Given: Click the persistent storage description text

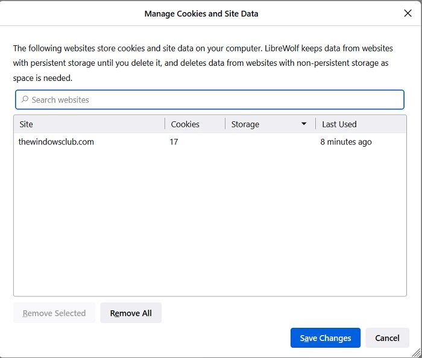Looking at the screenshot, I should coord(203,63).
